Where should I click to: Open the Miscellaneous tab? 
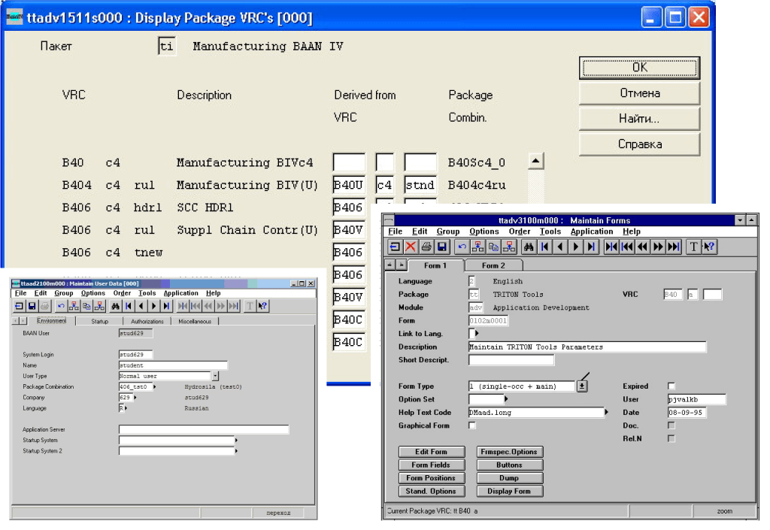pos(195,322)
